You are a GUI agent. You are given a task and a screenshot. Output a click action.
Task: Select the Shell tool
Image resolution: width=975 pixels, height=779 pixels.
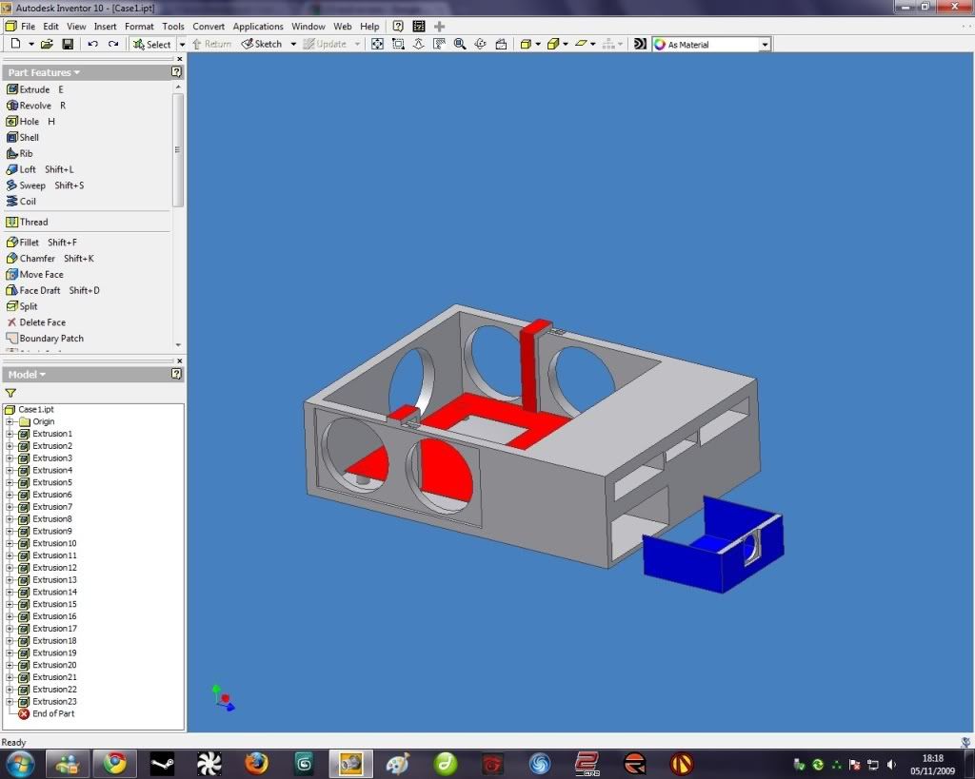tap(23, 137)
